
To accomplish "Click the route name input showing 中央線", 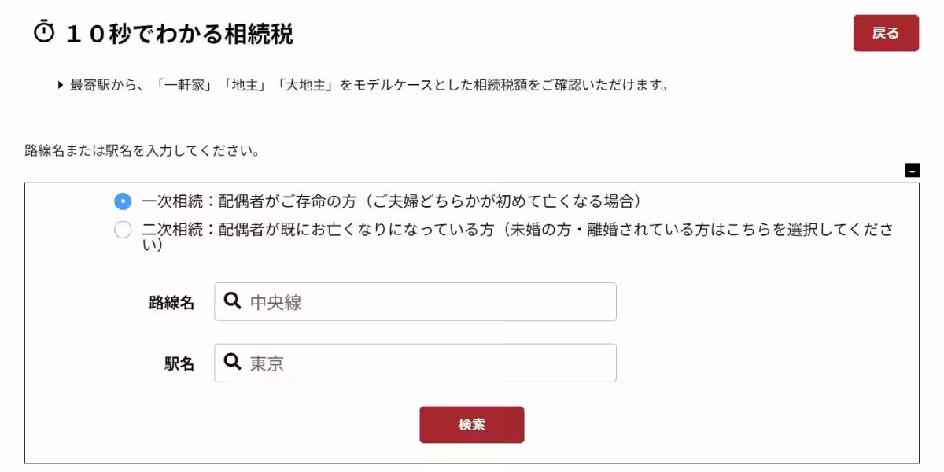I will pyautogui.click(x=415, y=301).
